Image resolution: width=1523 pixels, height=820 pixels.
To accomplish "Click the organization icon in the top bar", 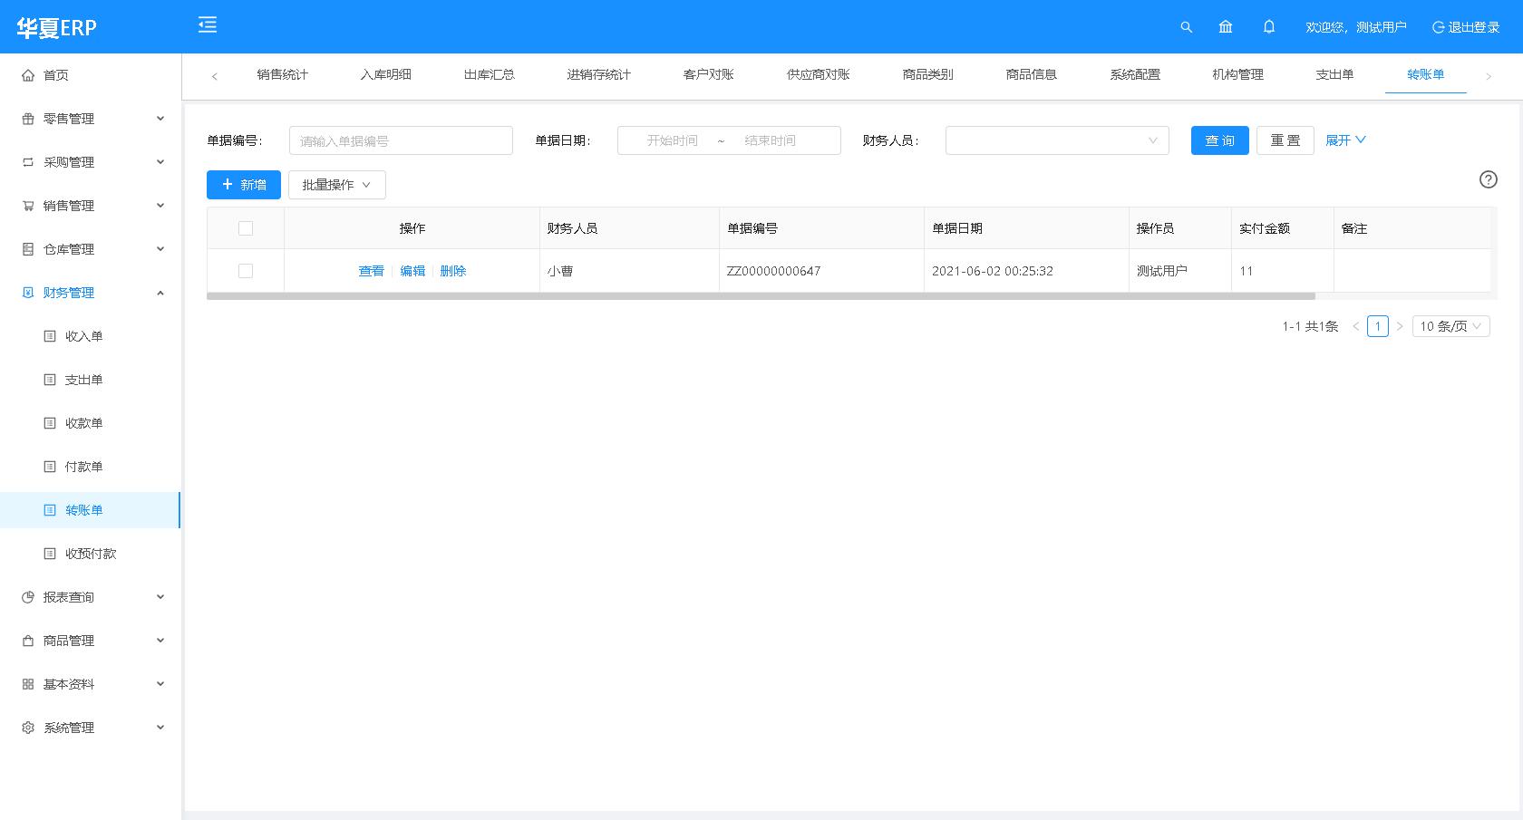I will pos(1226,27).
